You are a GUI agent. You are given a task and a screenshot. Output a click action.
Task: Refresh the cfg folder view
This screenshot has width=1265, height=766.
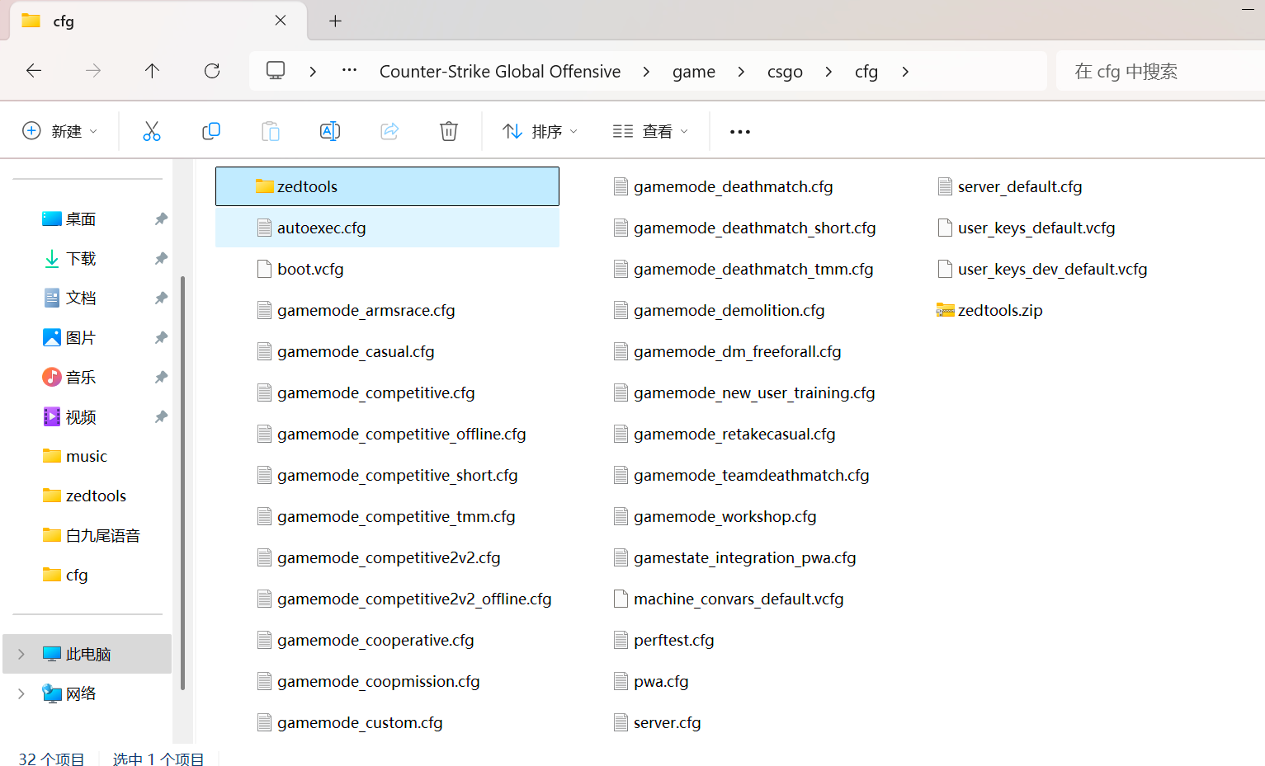click(x=212, y=71)
